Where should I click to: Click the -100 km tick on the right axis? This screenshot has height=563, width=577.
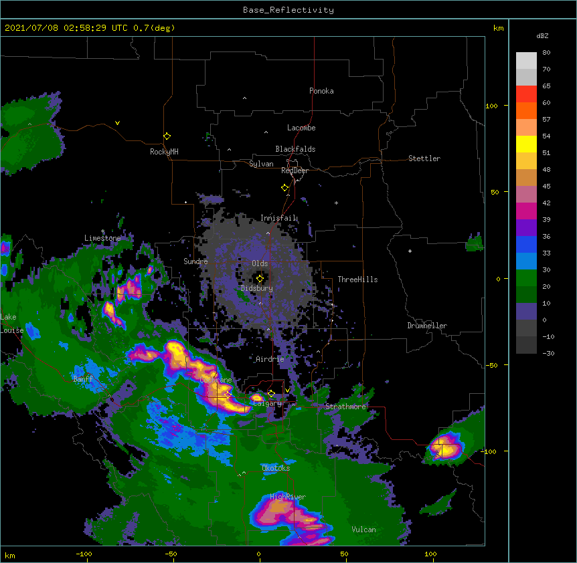489,451
